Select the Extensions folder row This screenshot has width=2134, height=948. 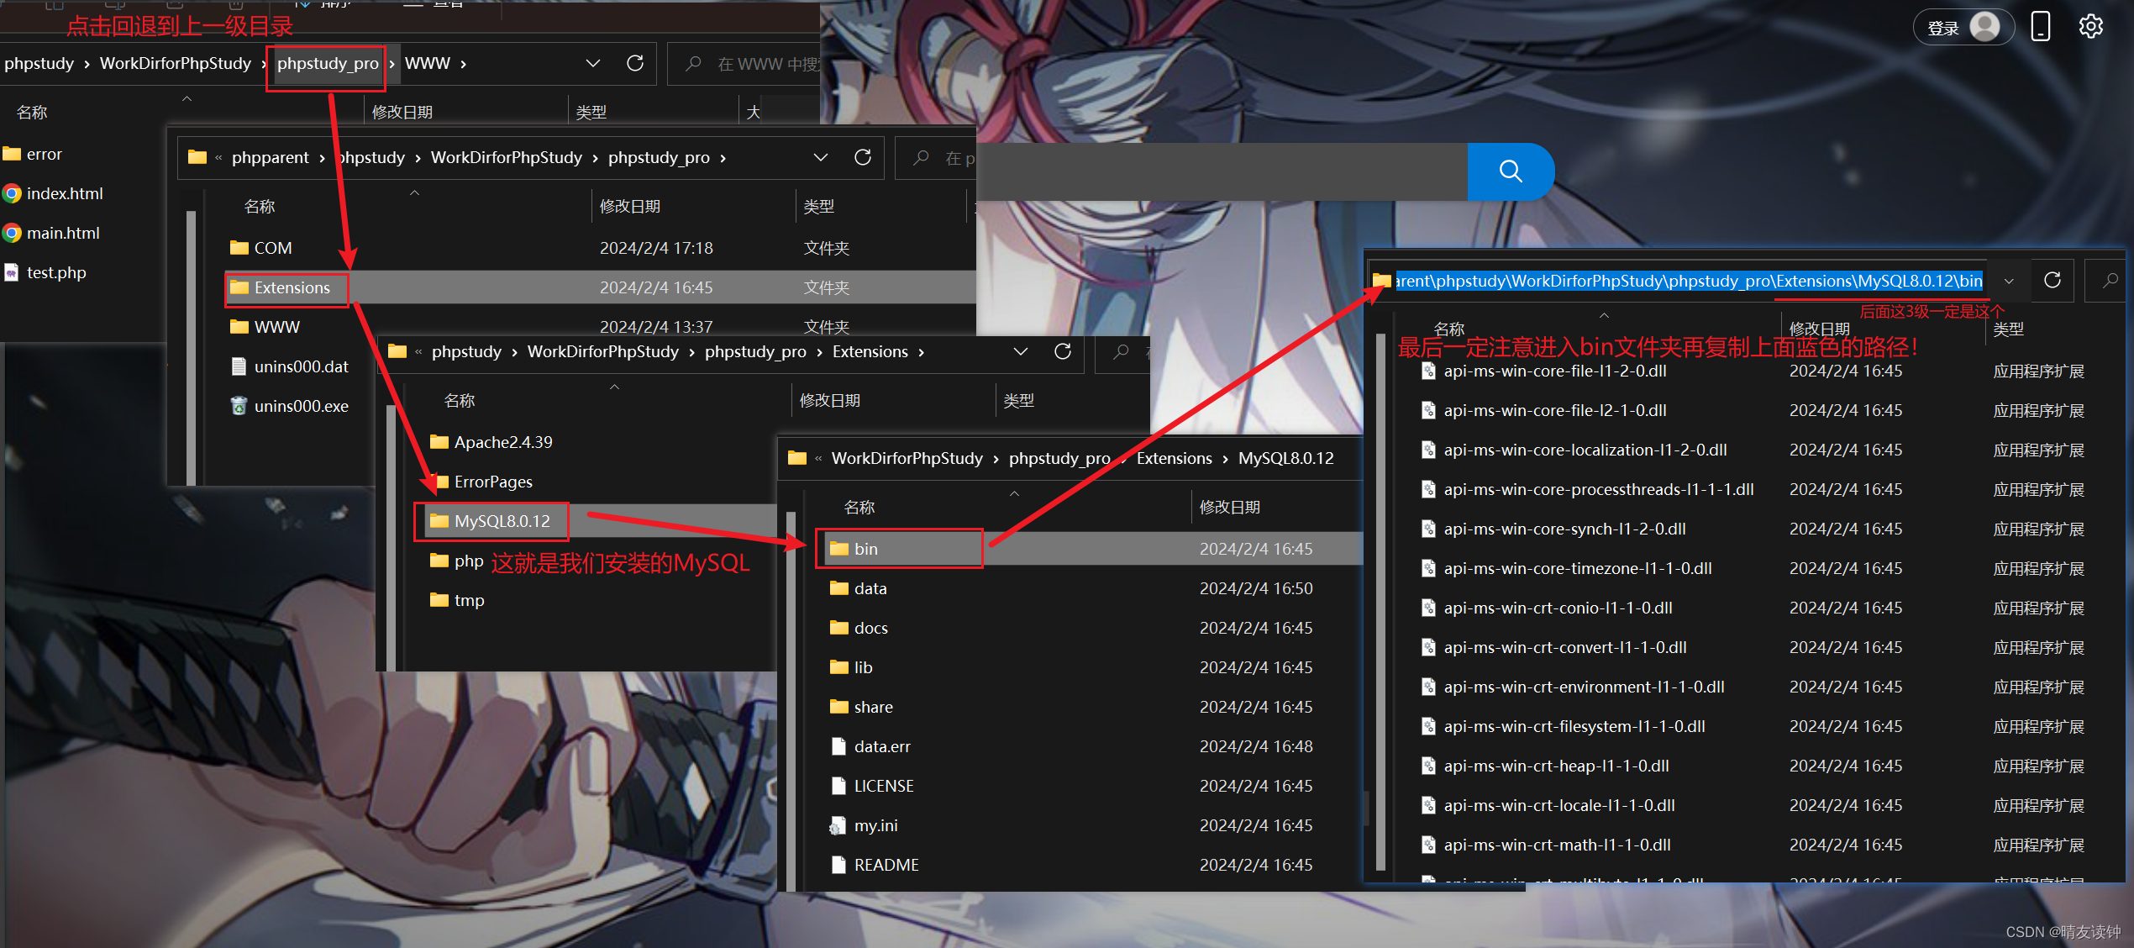point(602,287)
